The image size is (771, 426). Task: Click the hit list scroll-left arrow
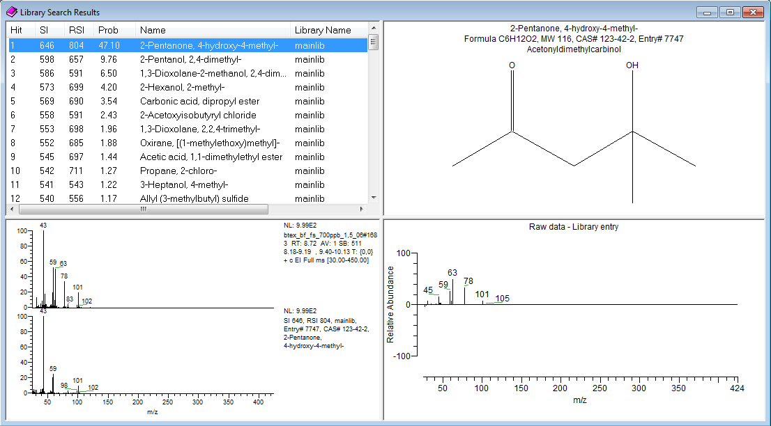click(x=13, y=209)
